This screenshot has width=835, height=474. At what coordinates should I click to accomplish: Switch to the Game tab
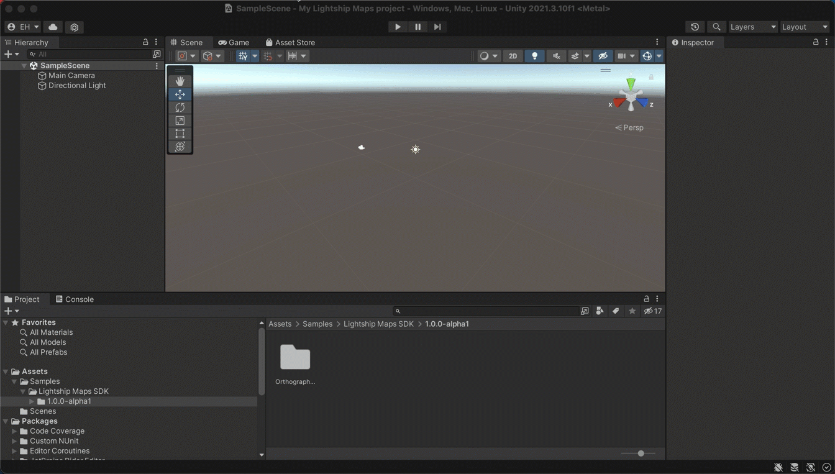(x=234, y=42)
